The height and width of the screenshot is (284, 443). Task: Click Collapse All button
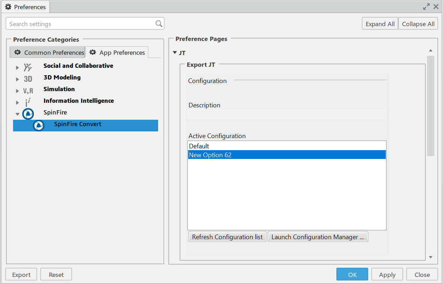pyautogui.click(x=418, y=24)
